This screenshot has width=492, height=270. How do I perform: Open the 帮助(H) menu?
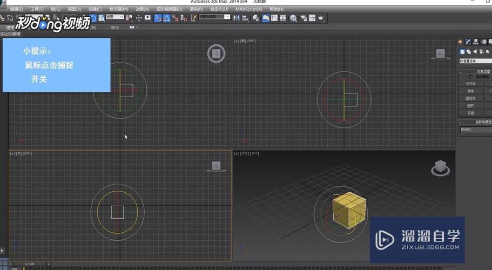(277, 9)
